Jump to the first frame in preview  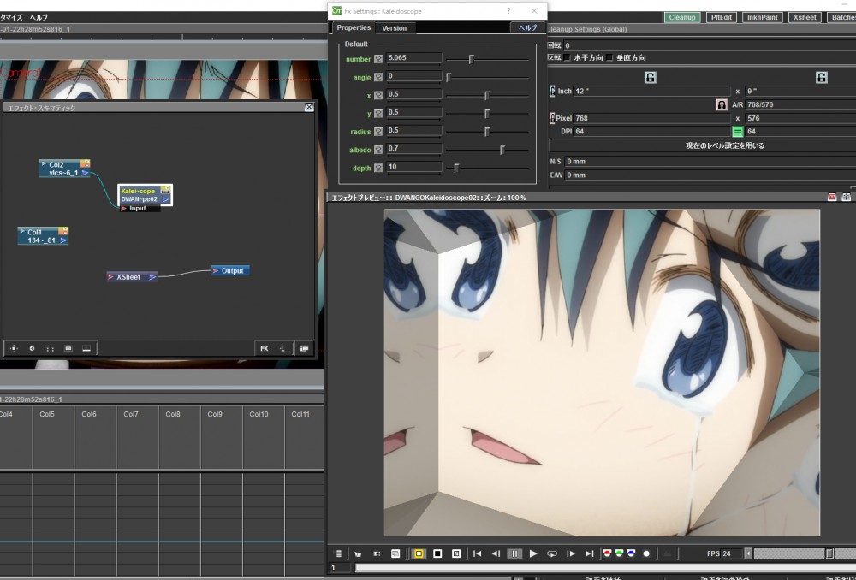pyautogui.click(x=477, y=553)
